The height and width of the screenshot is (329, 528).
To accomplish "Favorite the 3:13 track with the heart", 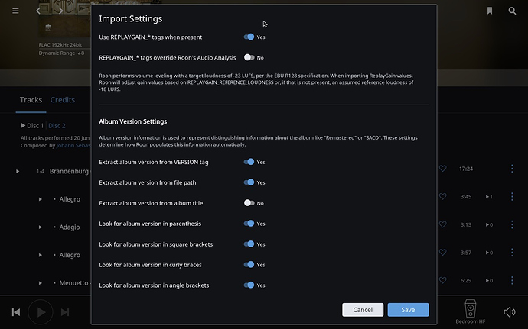I will pyautogui.click(x=443, y=224).
